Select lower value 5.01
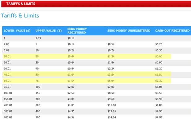191x119 pixels. point(6,50)
